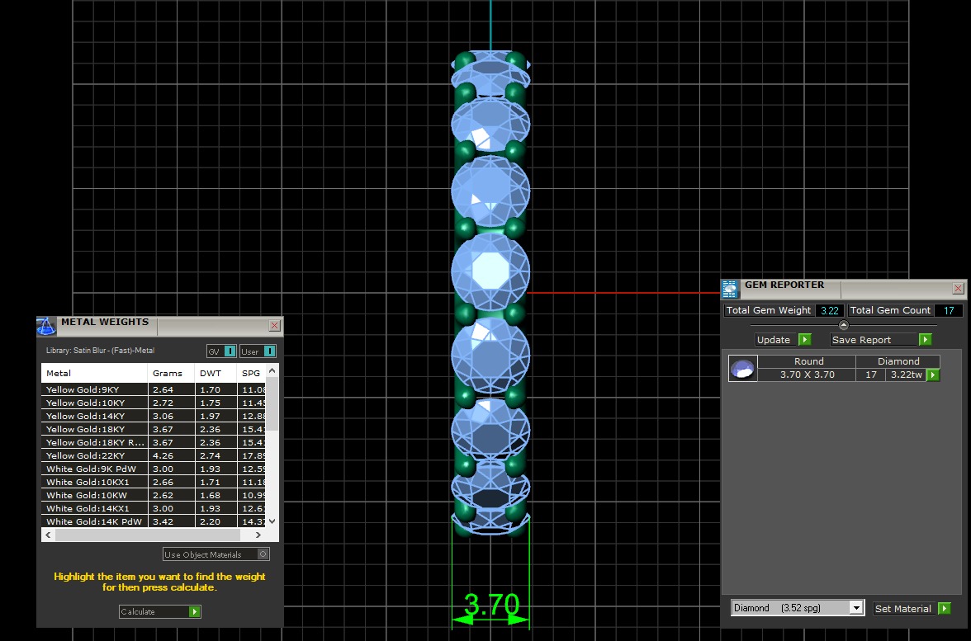Click the Library: Satin Blur (Fast)-Metal label

(x=101, y=350)
